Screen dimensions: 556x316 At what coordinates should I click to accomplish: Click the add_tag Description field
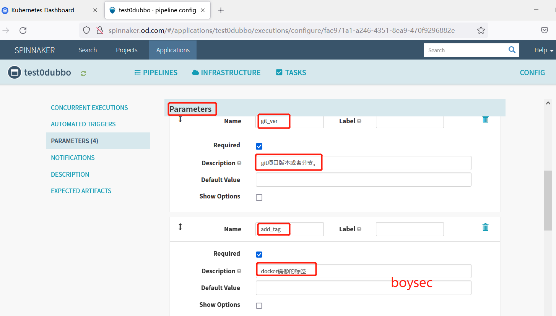point(363,271)
